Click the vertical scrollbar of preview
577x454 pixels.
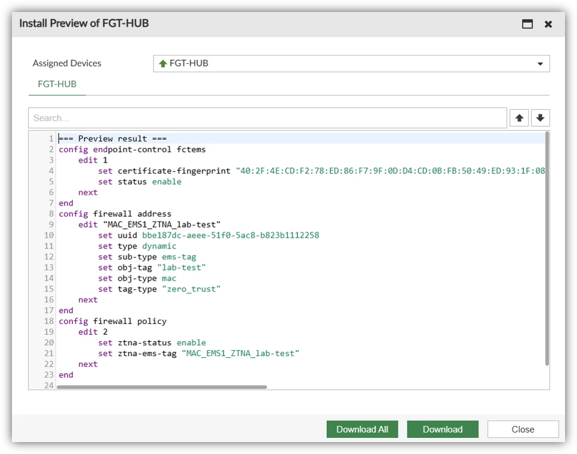click(x=547, y=249)
